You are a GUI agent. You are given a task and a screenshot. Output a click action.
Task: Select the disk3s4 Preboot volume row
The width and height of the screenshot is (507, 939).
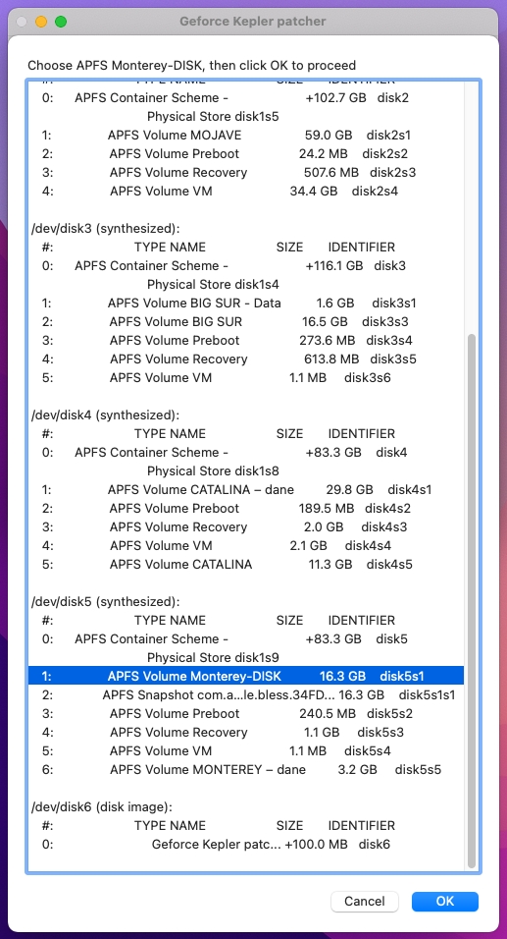click(x=246, y=340)
